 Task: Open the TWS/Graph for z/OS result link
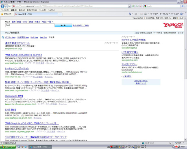[x=32, y=123]
